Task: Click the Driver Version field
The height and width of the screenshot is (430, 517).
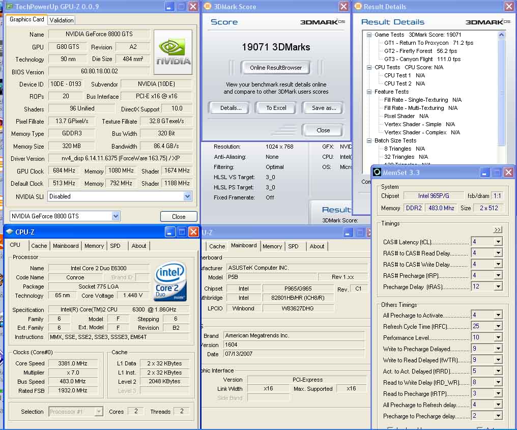Action: tap(121, 158)
